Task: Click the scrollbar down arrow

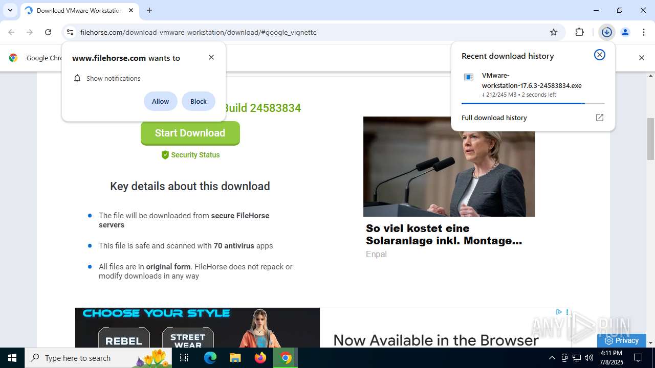Action: pos(651,343)
